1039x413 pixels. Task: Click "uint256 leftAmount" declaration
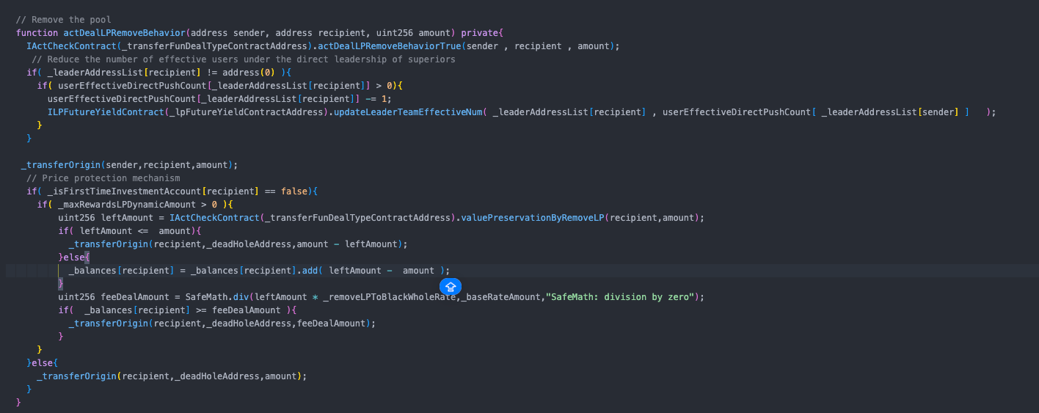106,218
